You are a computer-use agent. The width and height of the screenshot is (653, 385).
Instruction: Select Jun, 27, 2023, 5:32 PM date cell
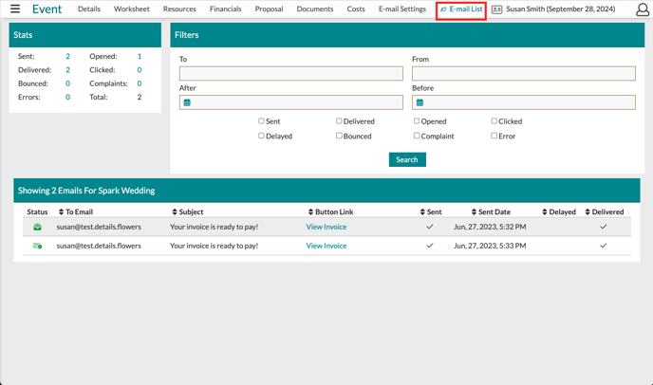click(490, 227)
